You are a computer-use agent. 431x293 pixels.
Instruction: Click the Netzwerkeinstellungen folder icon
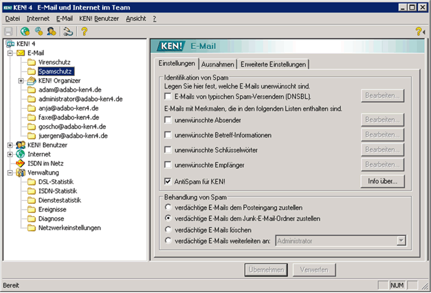click(x=32, y=228)
